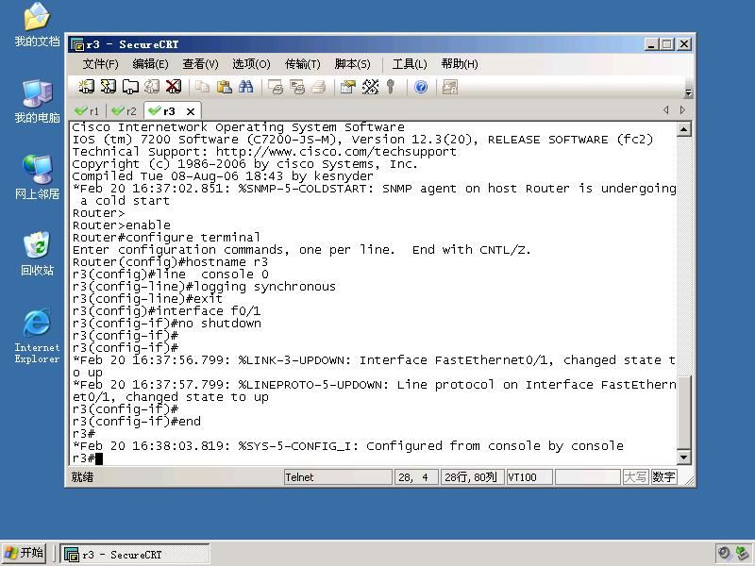Minimize the SecureCRT window
The image size is (755, 566).
point(651,44)
